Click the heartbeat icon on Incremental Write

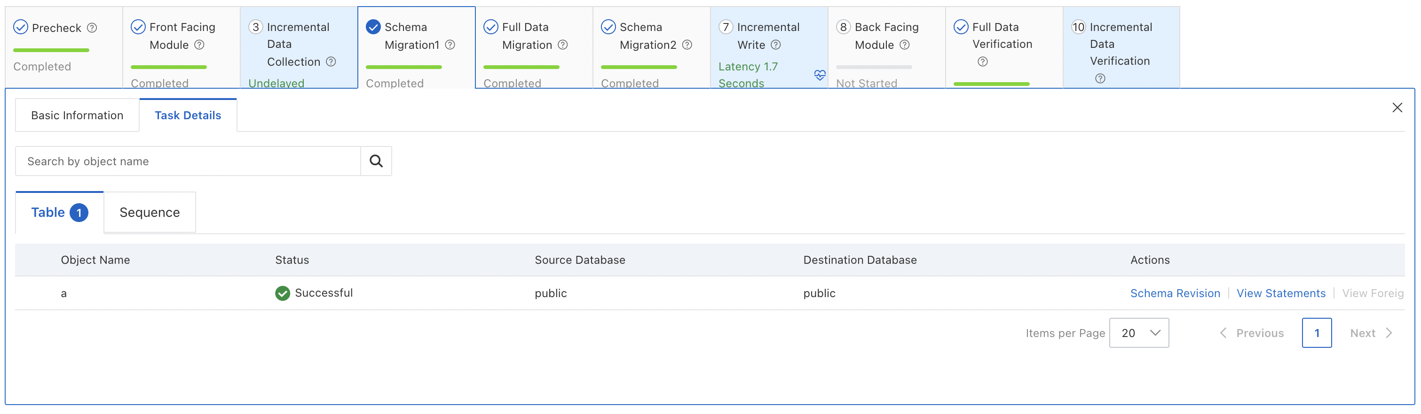820,75
